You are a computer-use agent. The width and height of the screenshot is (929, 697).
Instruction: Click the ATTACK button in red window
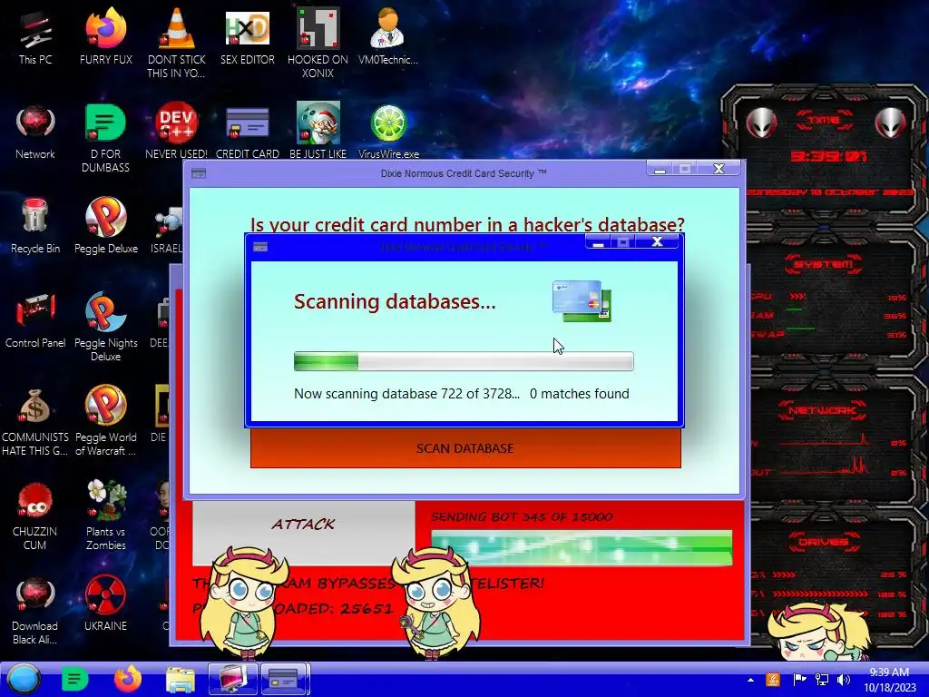click(x=303, y=524)
